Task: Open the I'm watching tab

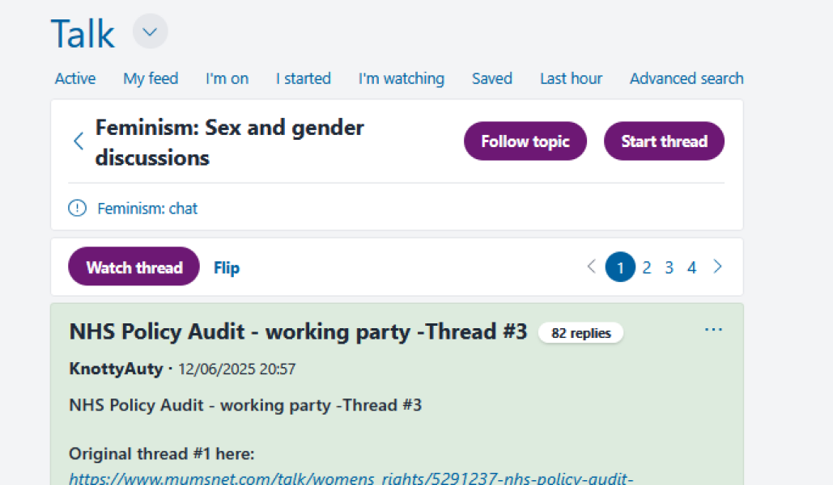Action: click(x=401, y=78)
